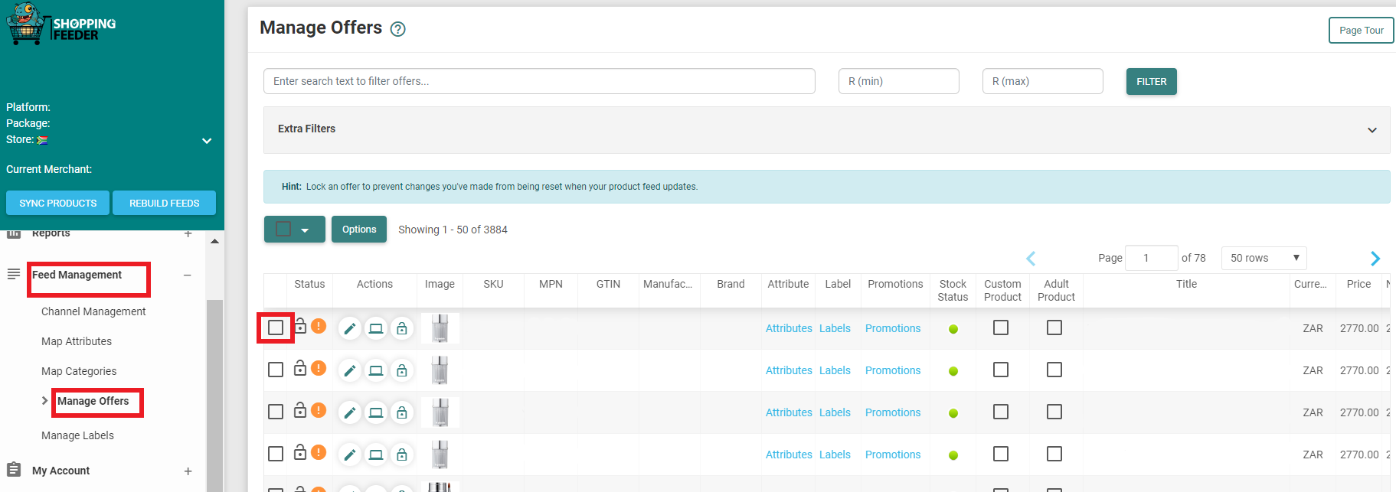This screenshot has width=1396, height=492.
Task: Open the Promotions link in the third row
Action: pyautogui.click(x=893, y=412)
